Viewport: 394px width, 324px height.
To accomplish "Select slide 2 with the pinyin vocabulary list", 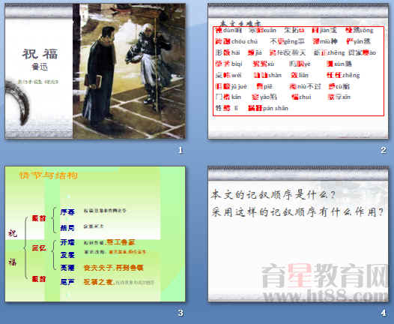I will (x=298, y=71).
